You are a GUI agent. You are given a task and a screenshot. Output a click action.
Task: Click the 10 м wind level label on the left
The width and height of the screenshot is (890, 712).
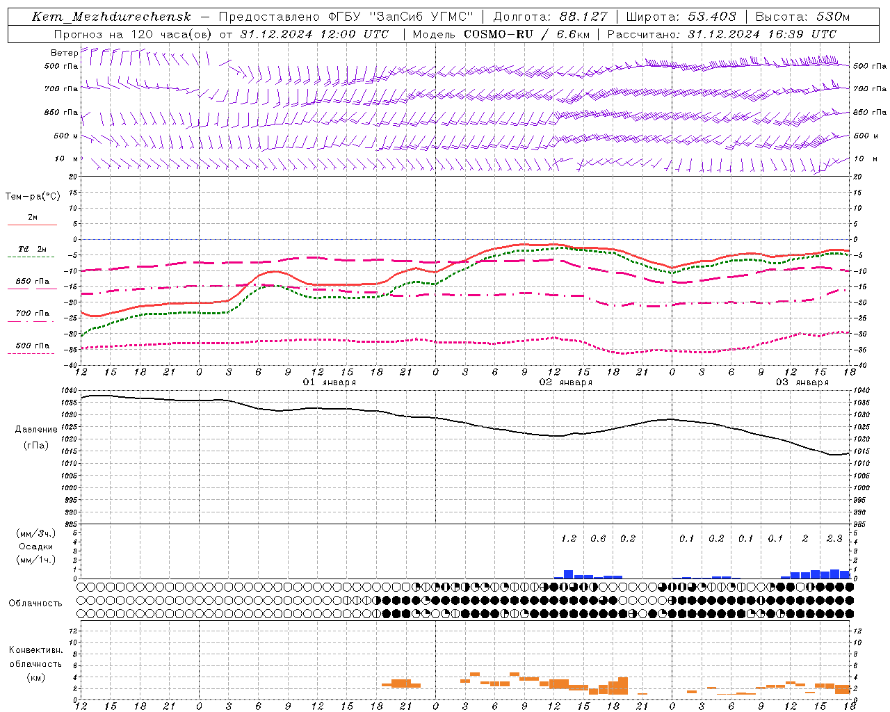click(66, 159)
